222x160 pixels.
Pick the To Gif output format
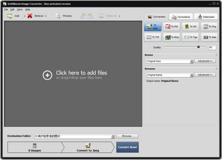click(190, 27)
